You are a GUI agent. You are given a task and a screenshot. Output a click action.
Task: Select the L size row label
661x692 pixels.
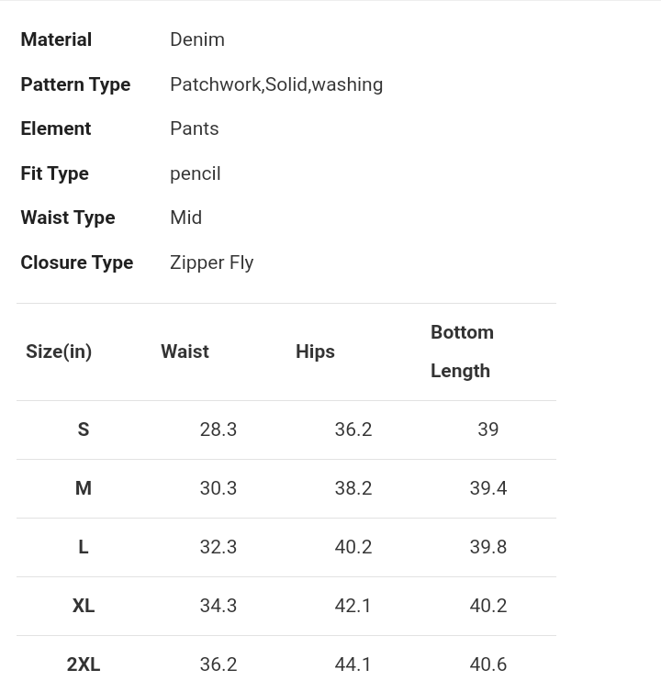point(84,547)
